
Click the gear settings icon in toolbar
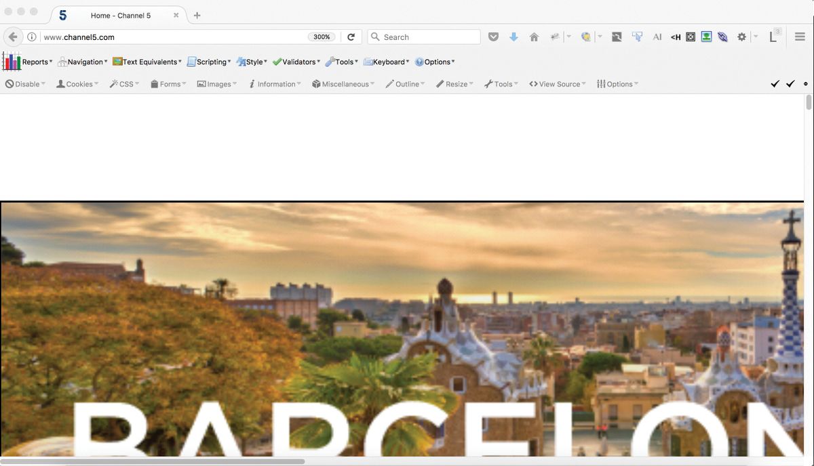(x=741, y=37)
